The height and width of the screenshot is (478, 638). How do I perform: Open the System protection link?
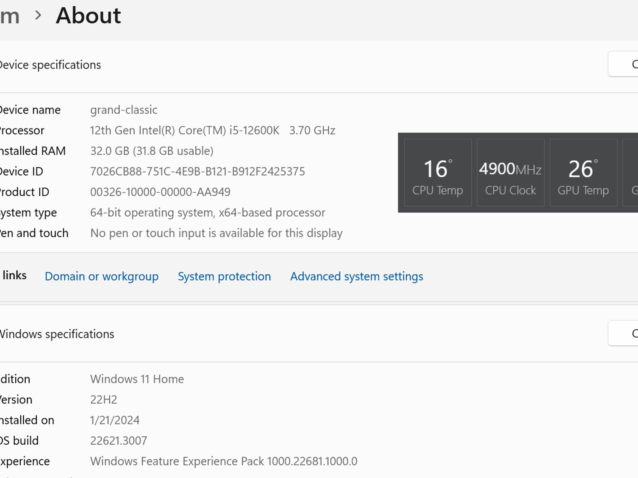[224, 276]
